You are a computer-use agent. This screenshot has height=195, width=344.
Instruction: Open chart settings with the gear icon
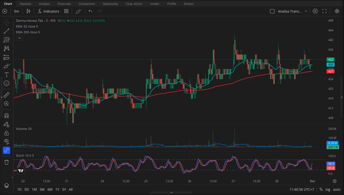click(315, 11)
